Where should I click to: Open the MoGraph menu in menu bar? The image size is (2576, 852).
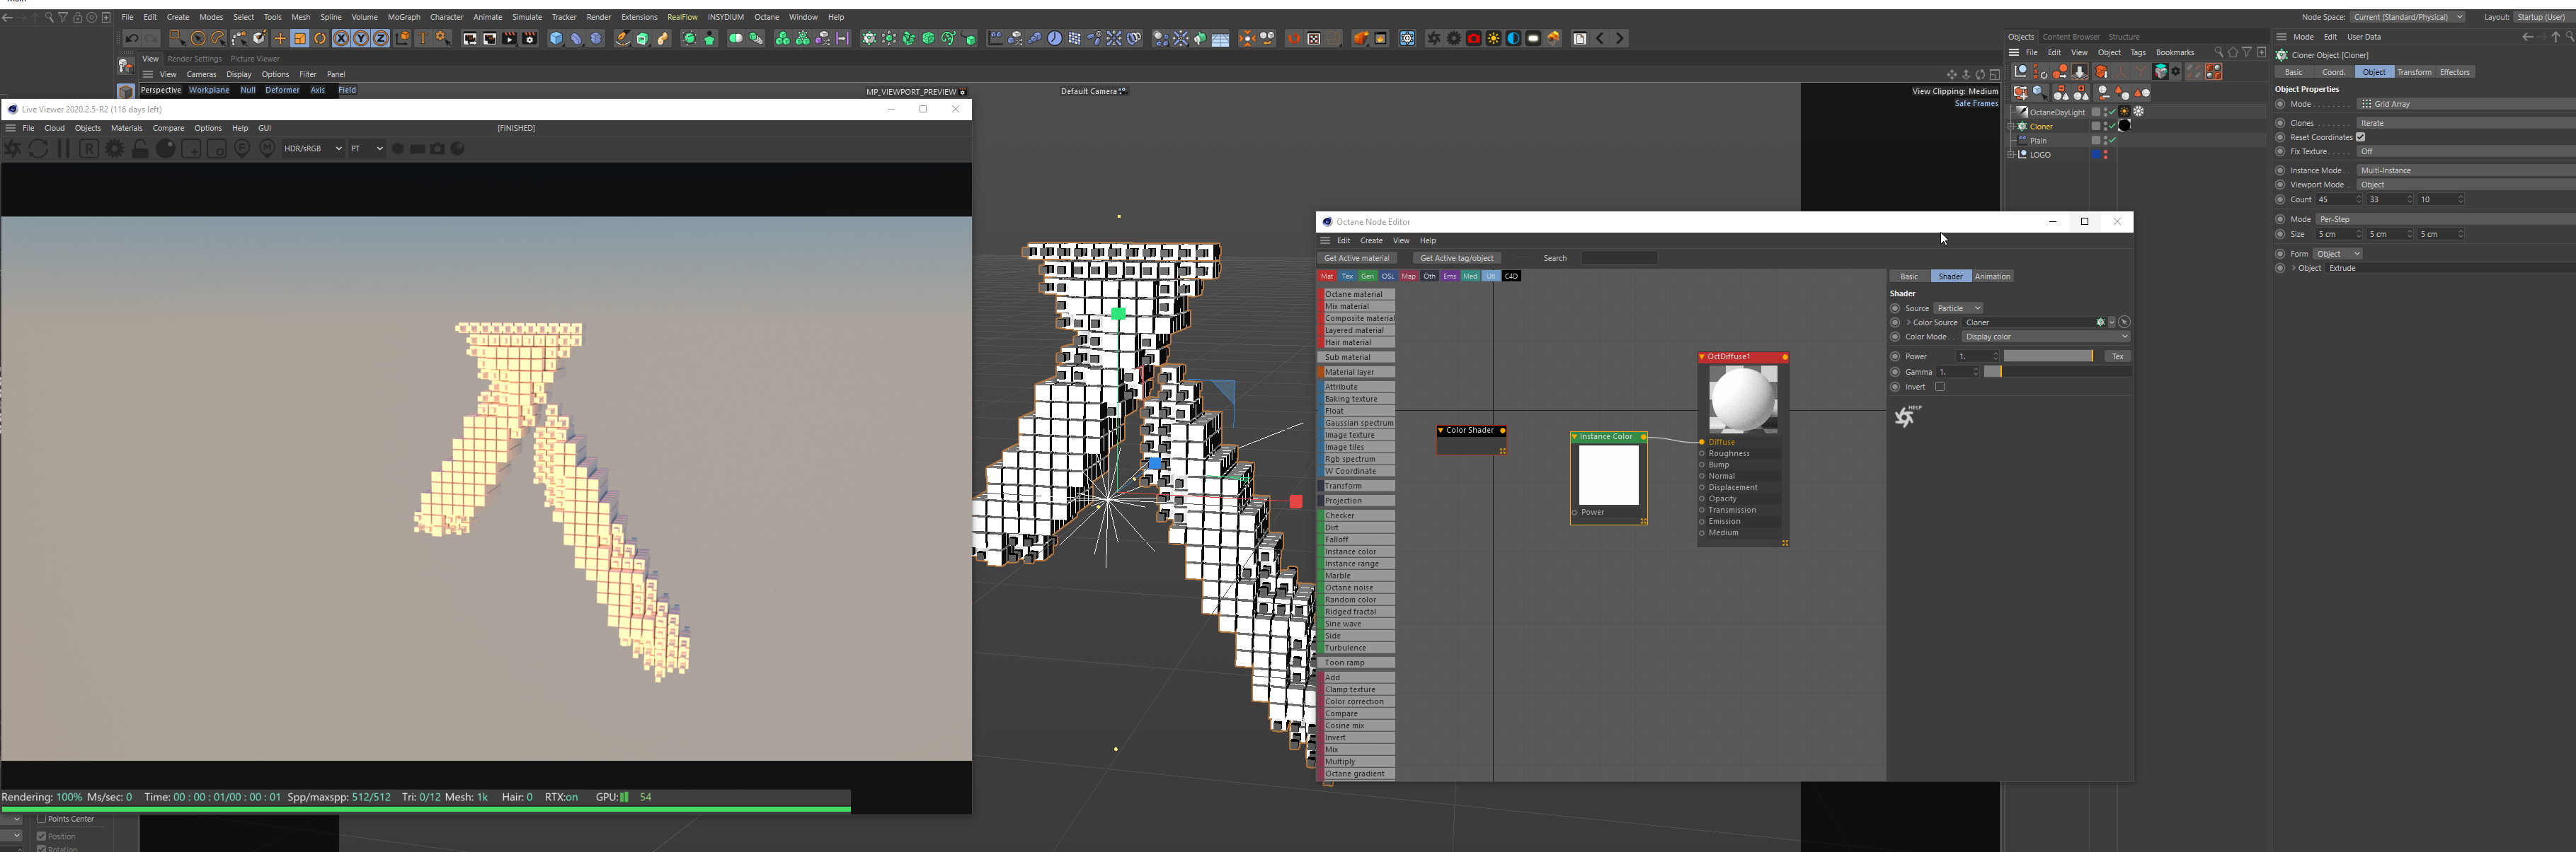[x=404, y=17]
